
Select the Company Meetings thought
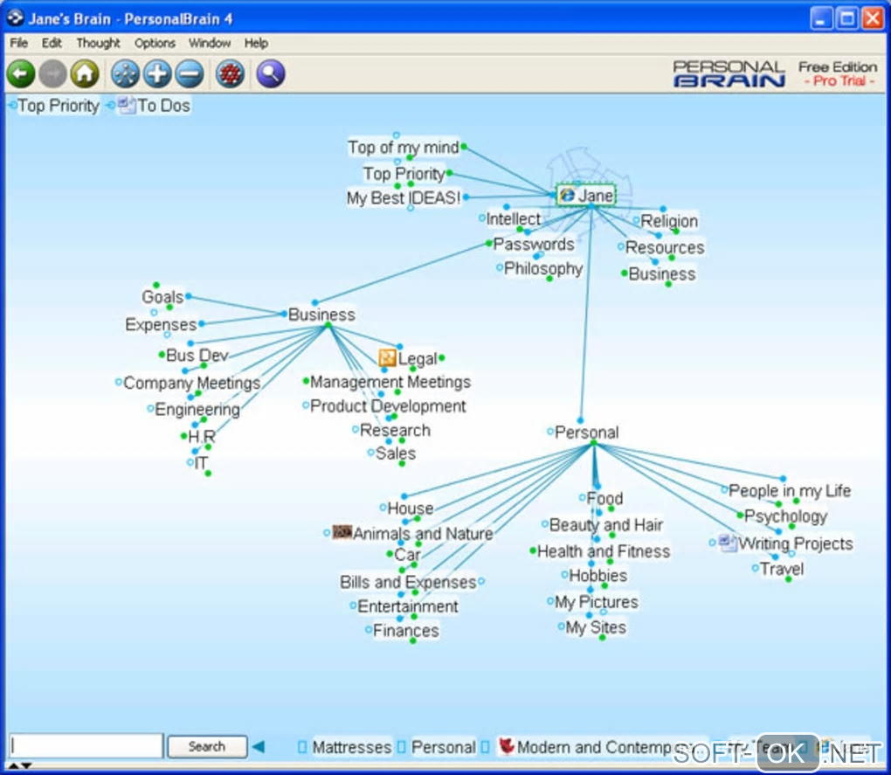coord(192,383)
